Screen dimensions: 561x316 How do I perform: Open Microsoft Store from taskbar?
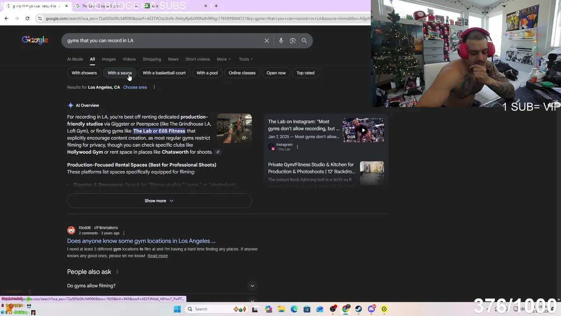307,309
